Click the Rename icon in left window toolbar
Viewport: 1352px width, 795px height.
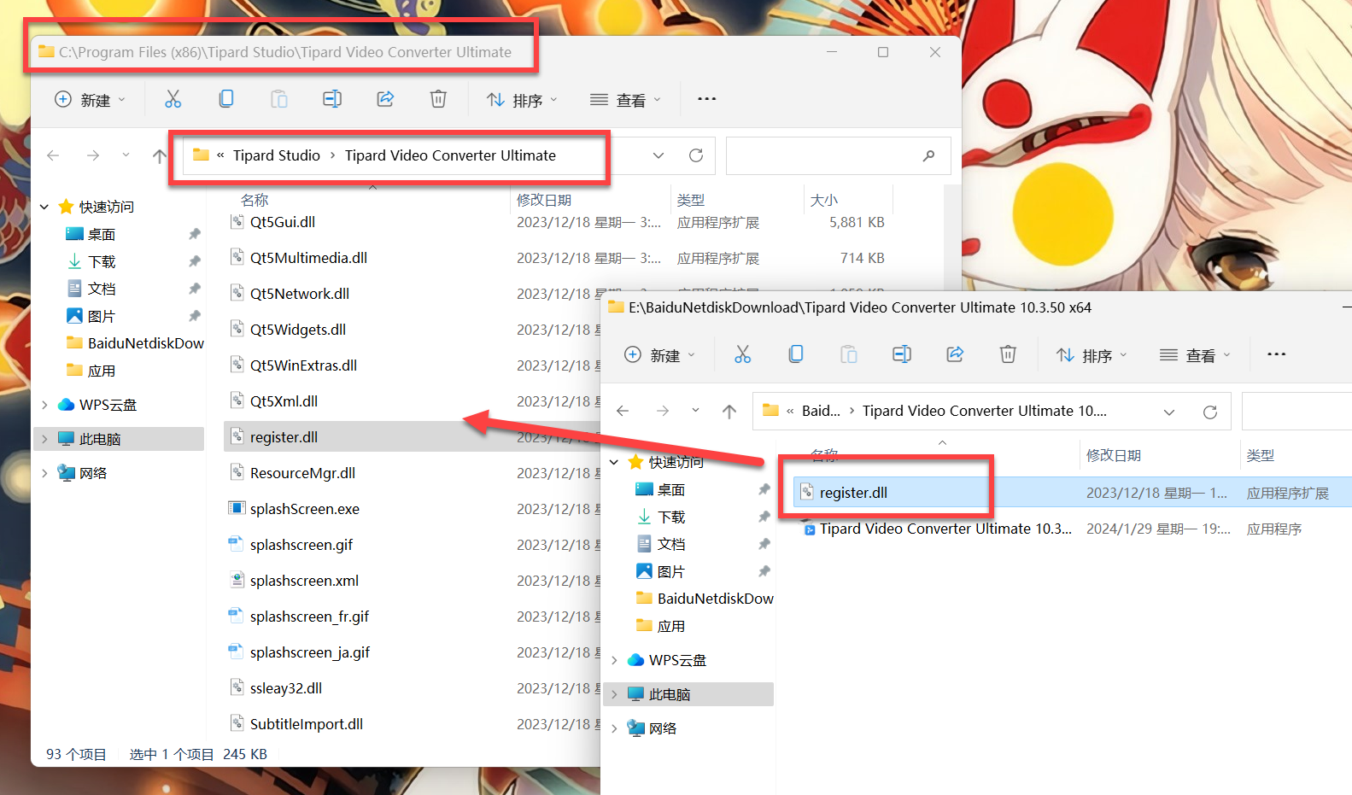332,99
